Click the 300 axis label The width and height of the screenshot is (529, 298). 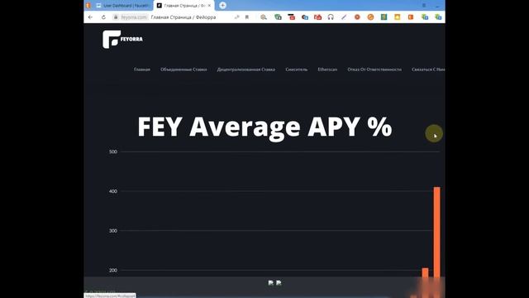click(x=113, y=231)
